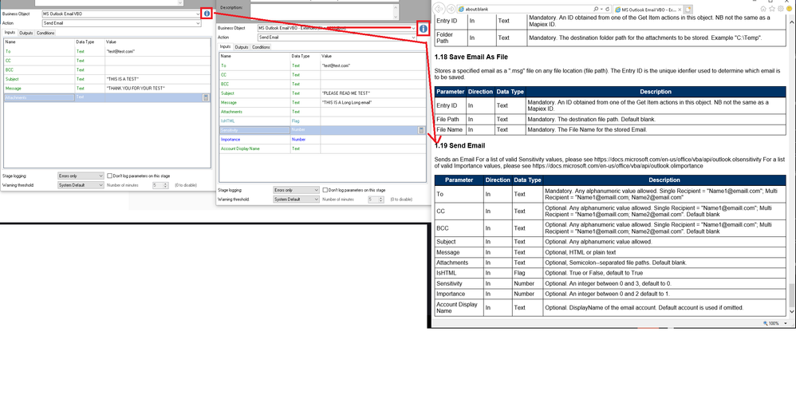Open Warning threshold dropdown in left window

coord(81,185)
